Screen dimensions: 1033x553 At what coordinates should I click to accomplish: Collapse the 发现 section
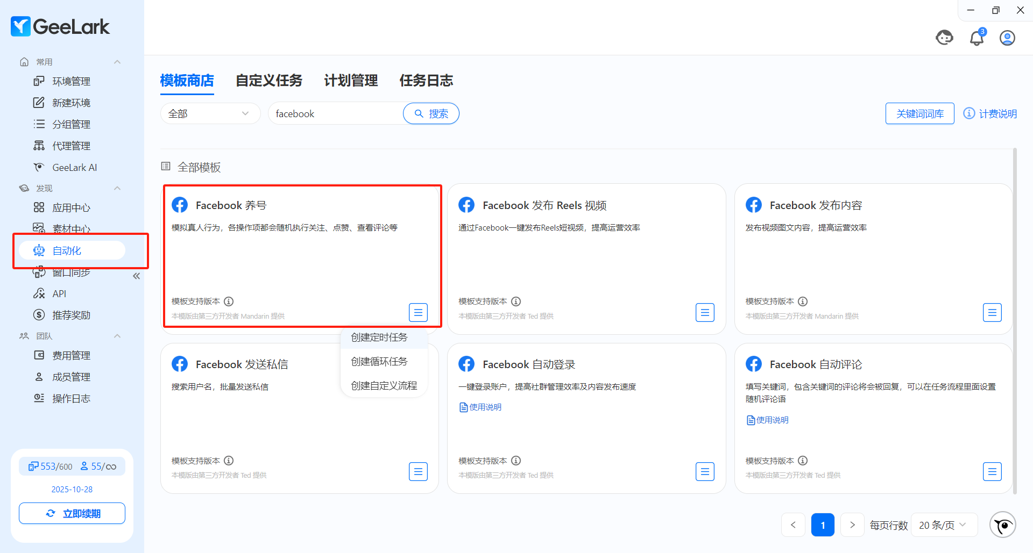click(x=117, y=188)
